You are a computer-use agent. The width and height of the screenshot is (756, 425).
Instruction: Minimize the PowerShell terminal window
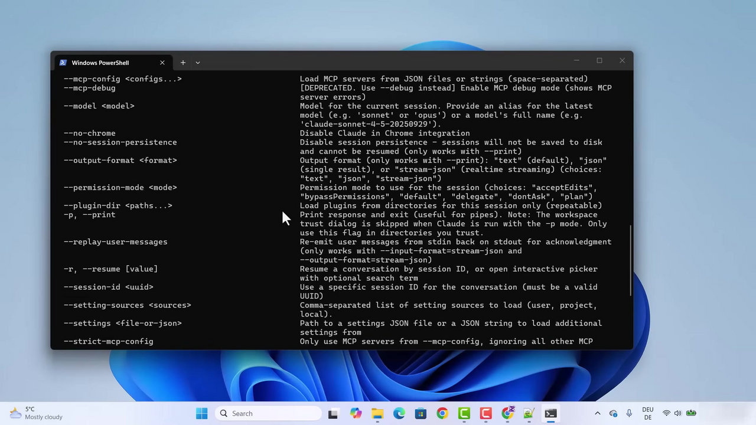[x=576, y=60]
